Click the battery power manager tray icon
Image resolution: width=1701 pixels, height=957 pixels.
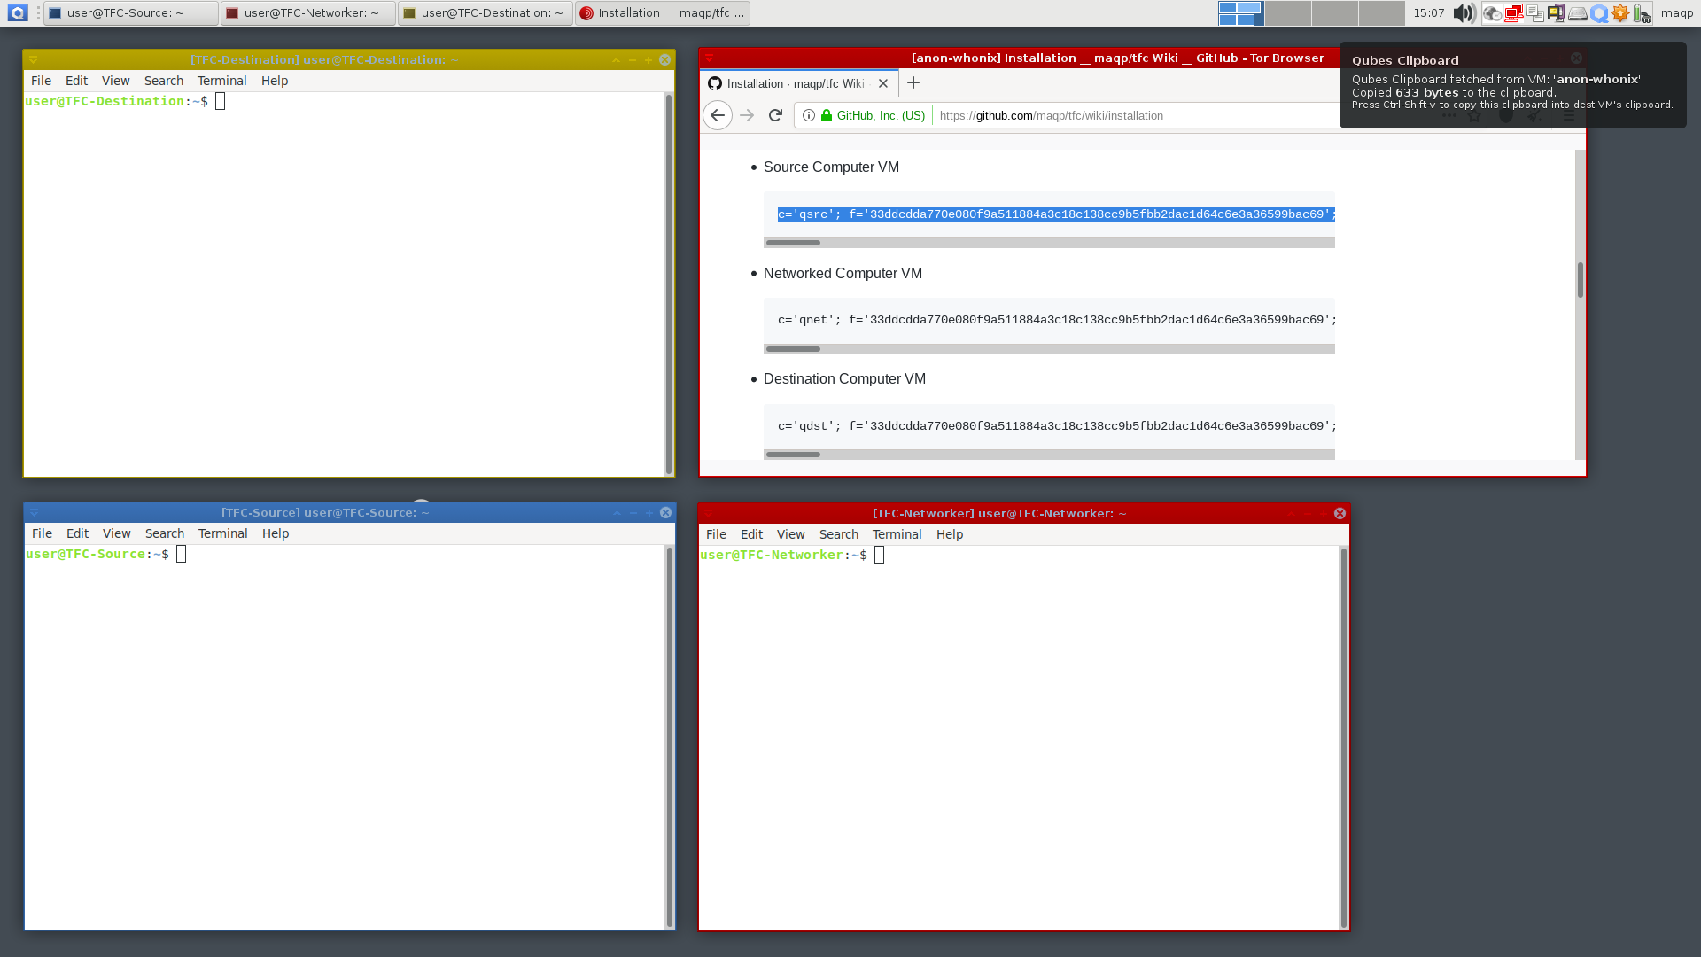[1642, 12]
